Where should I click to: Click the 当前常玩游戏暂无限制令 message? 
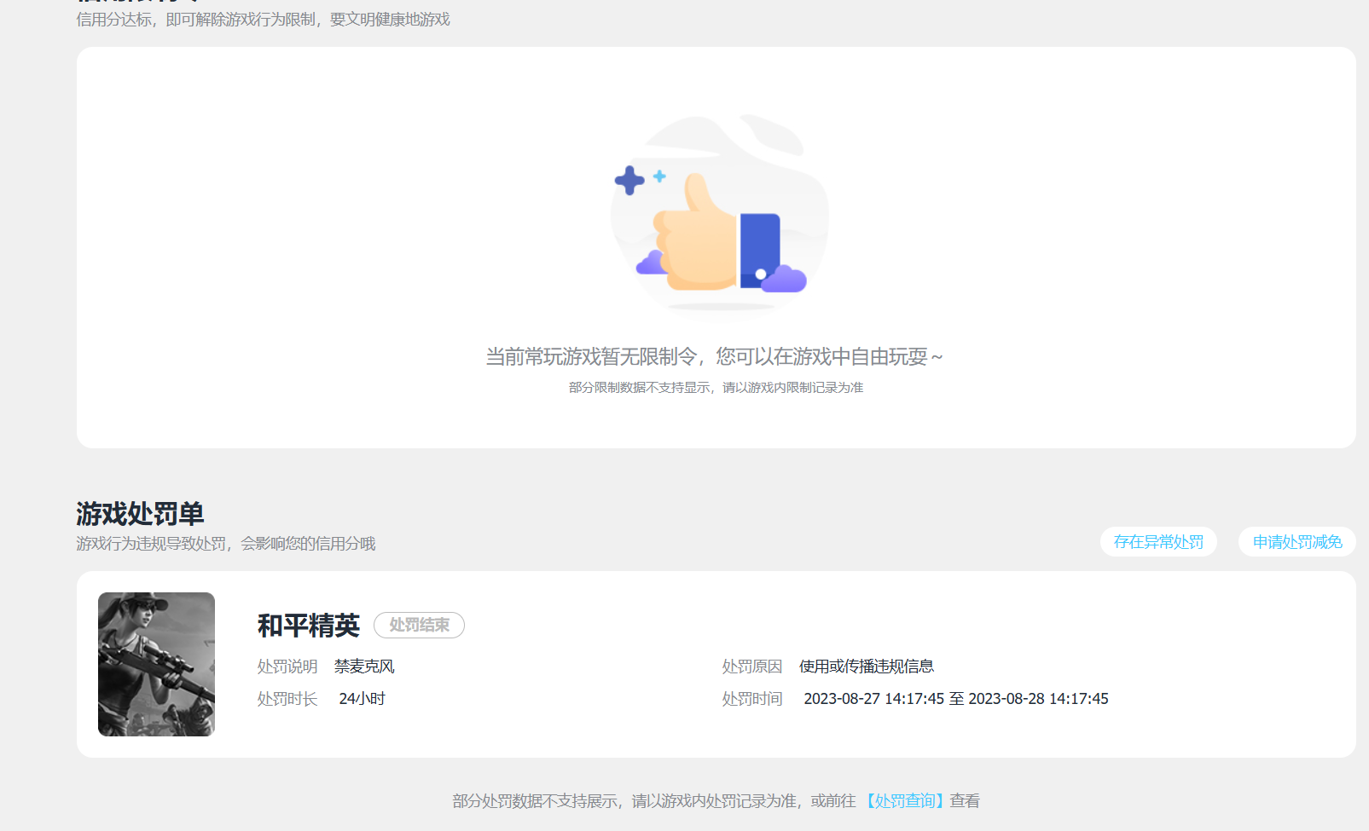point(715,357)
